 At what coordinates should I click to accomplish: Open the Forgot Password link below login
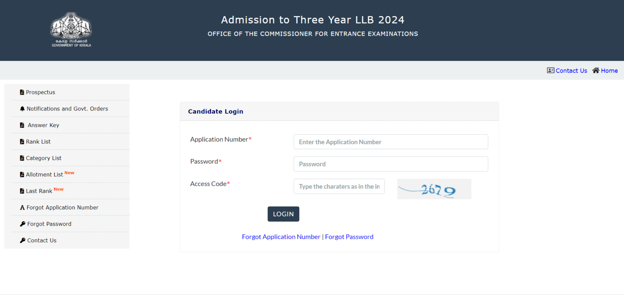pyautogui.click(x=349, y=237)
